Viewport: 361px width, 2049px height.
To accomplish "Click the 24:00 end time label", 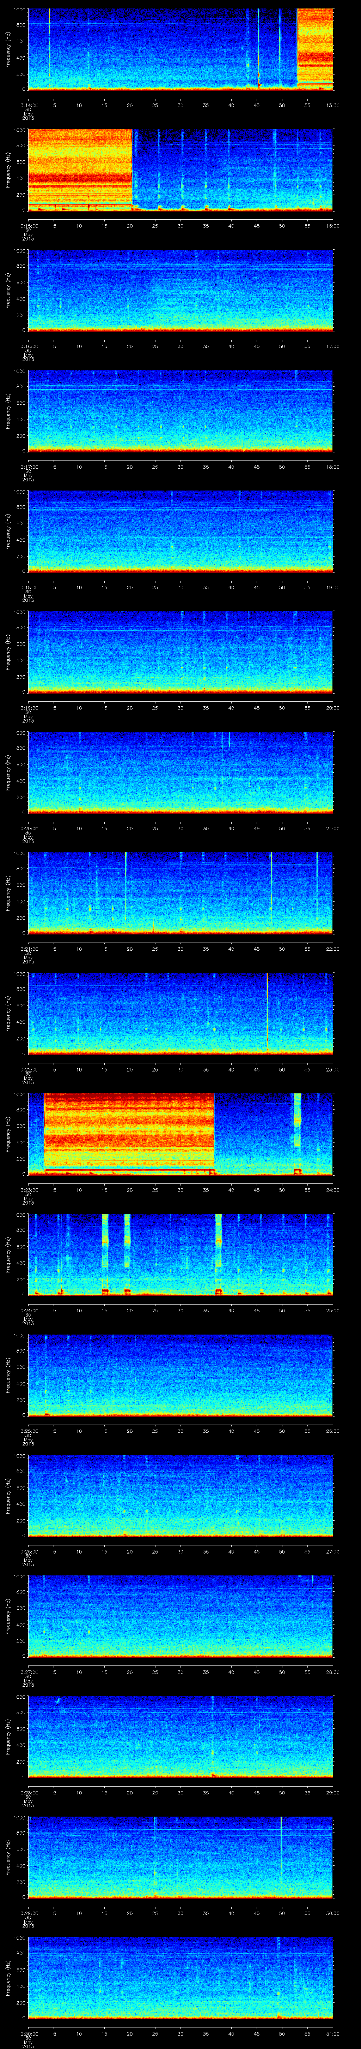I will pyautogui.click(x=332, y=1190).
